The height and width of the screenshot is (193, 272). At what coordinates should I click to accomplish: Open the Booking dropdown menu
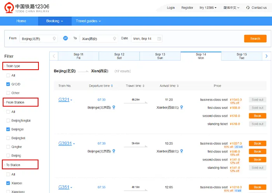click(x=55, y=21)
